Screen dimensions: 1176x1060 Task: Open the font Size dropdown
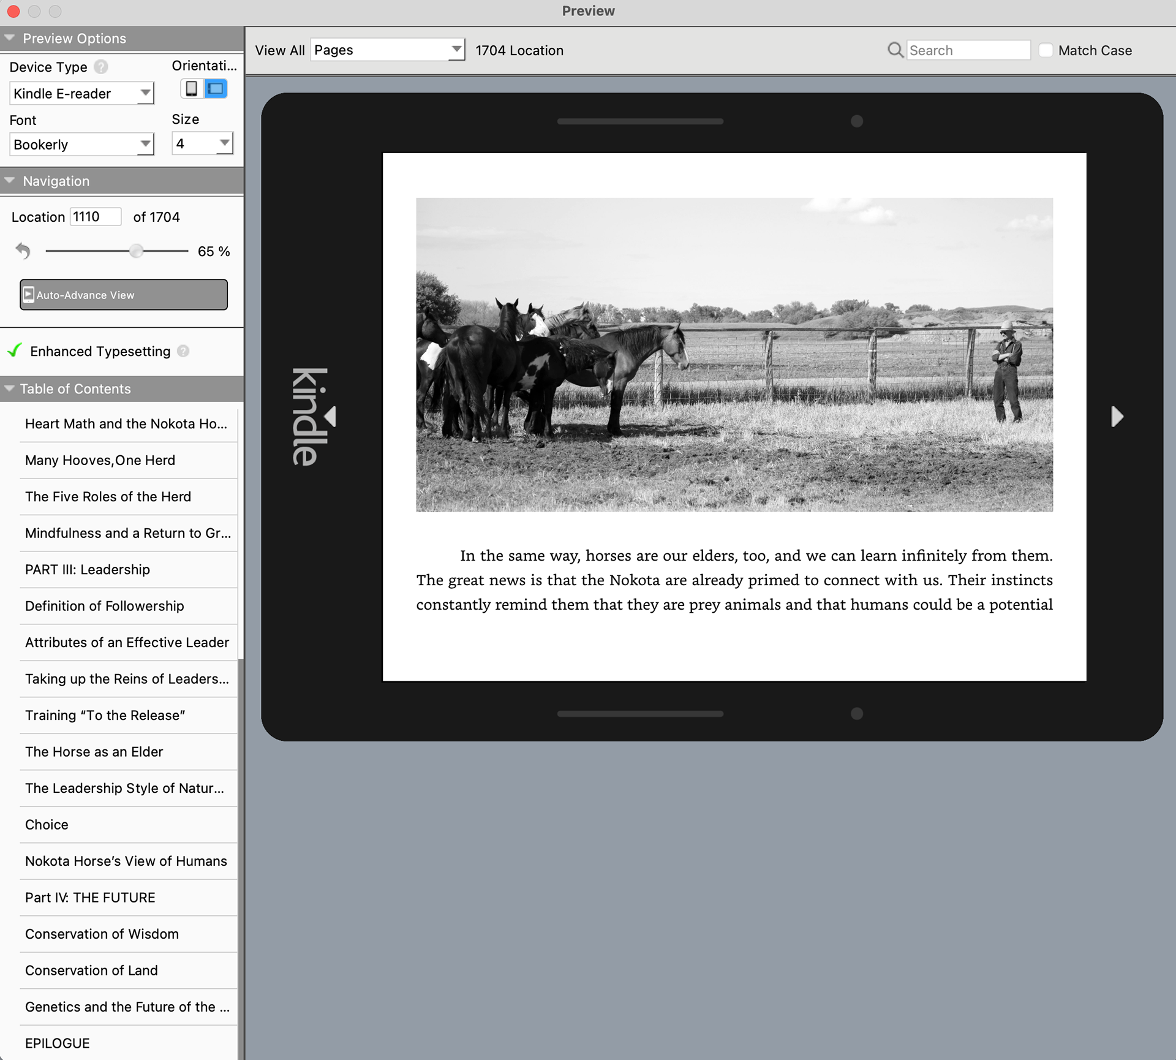pyautogui.click(x=203, y=143)
